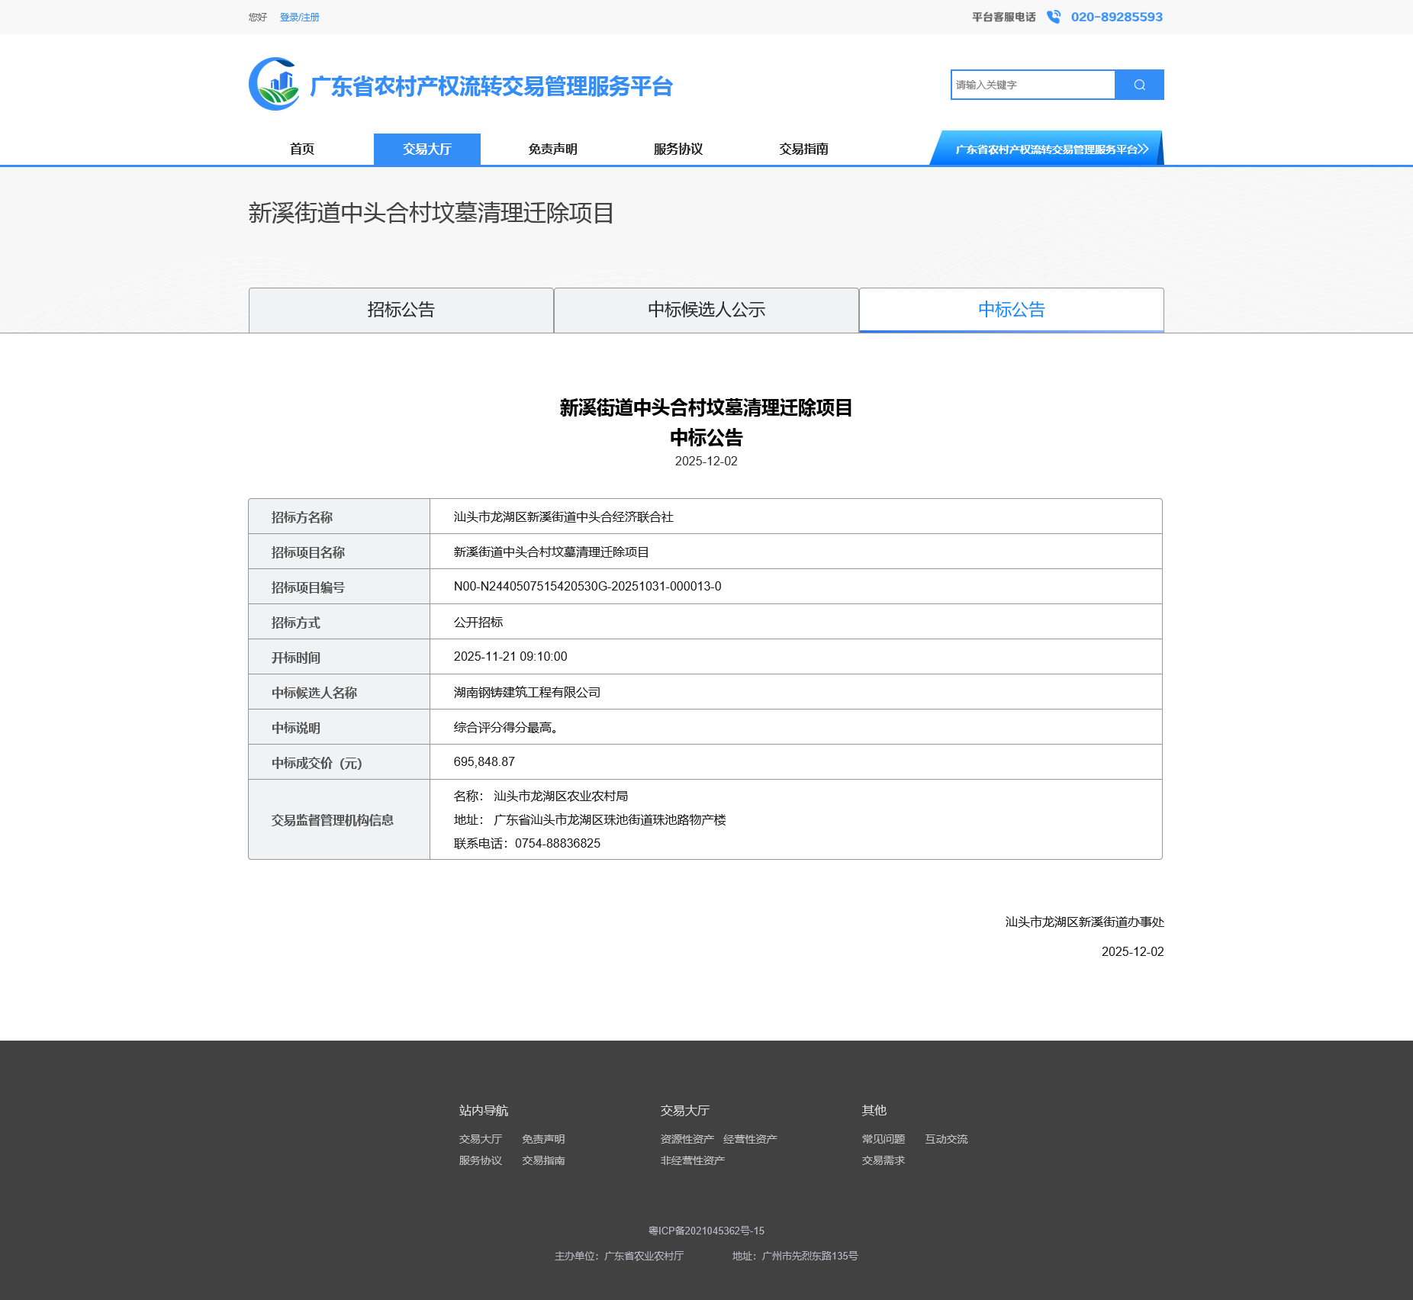
Task: Select the 中标公告 tab
Action: coord(1011,310)
